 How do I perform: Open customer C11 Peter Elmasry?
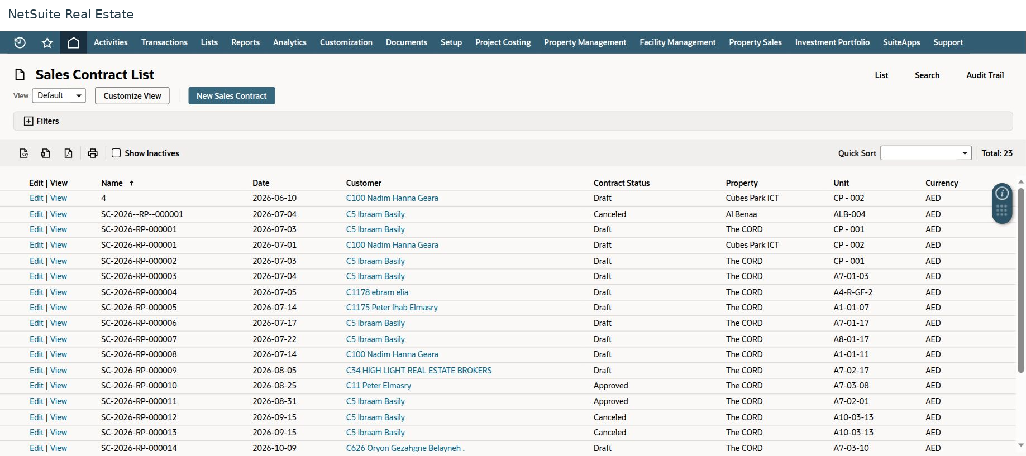point(378,386)
